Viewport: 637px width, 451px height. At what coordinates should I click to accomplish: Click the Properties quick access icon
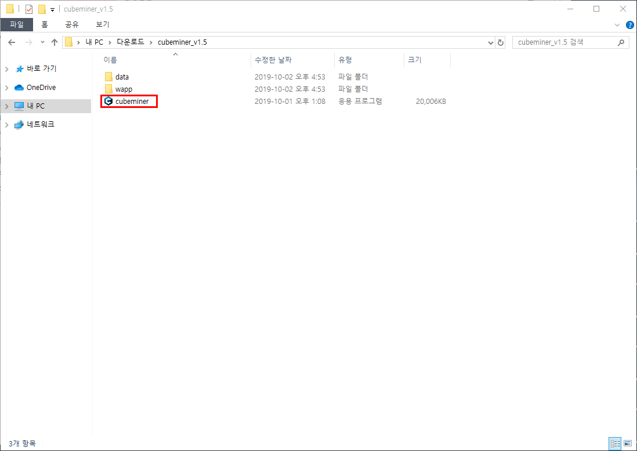click(29, 9)
